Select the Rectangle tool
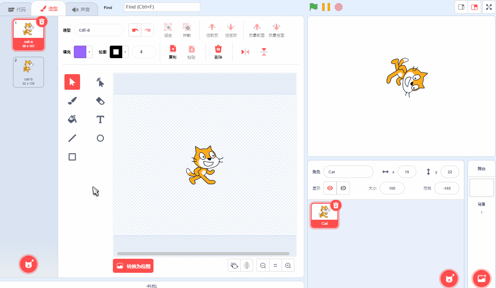 click(72, 157)
